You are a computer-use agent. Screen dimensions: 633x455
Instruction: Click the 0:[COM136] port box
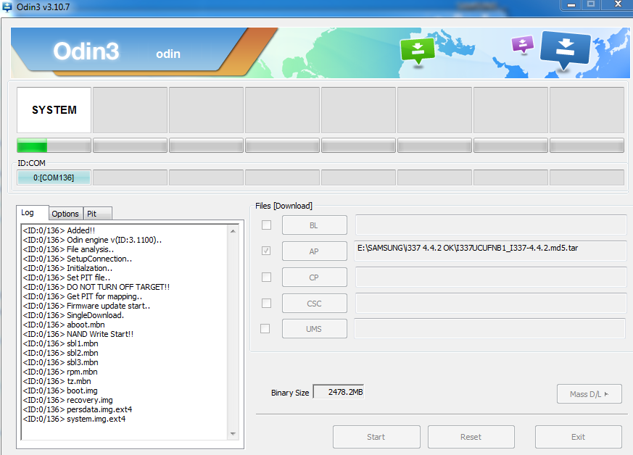pyautogui.click(x=54, y=178)
